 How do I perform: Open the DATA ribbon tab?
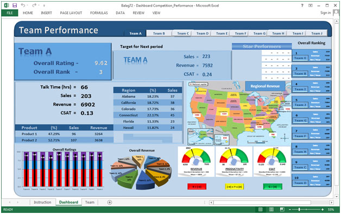point(120,13)
